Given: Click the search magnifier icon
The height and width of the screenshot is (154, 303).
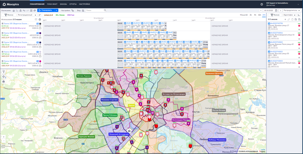Looking at the screenshot, I should pyautogui.click(x=105, y=10).
